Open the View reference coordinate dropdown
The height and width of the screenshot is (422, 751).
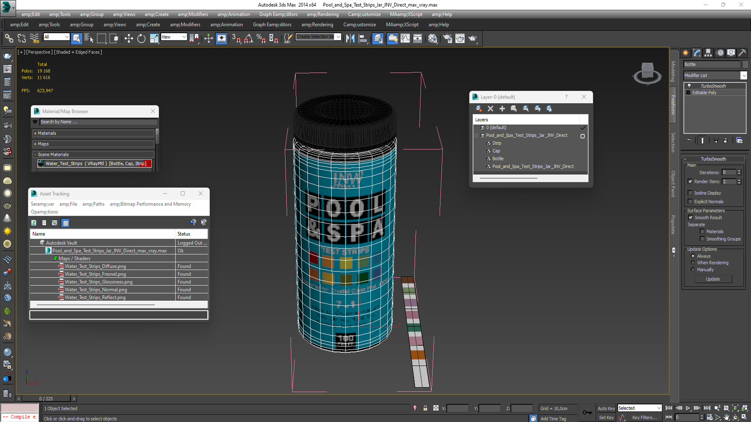coord(174,37)
